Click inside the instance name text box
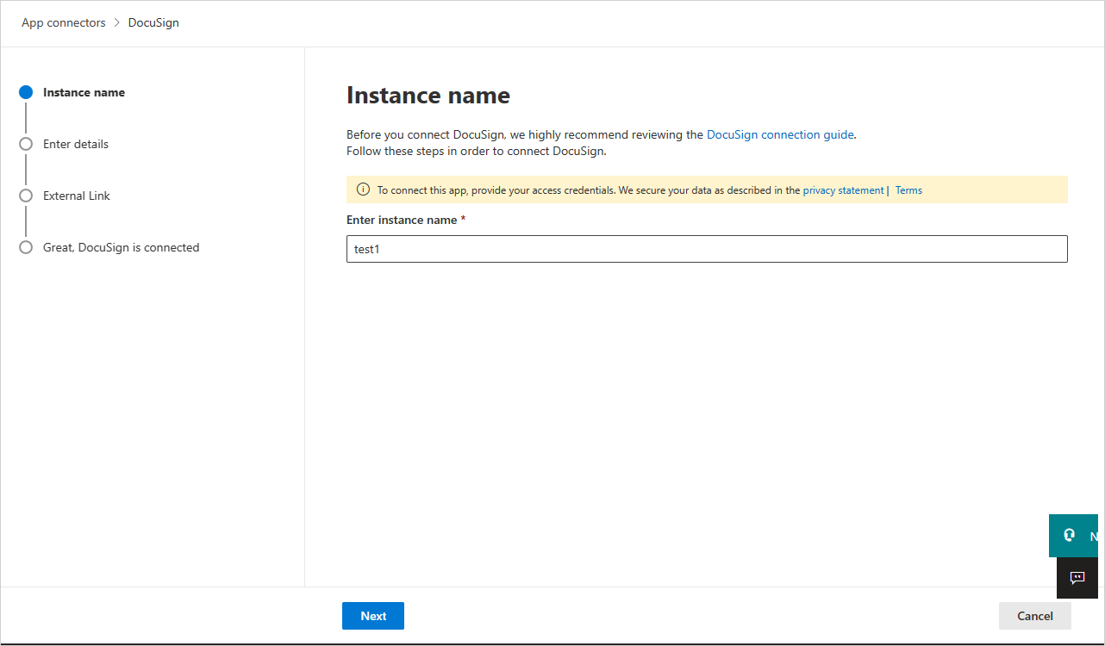1105x646 pixels. [x=707, y=249]
